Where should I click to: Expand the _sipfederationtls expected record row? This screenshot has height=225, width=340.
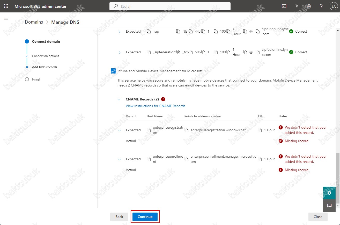(119, 52)
